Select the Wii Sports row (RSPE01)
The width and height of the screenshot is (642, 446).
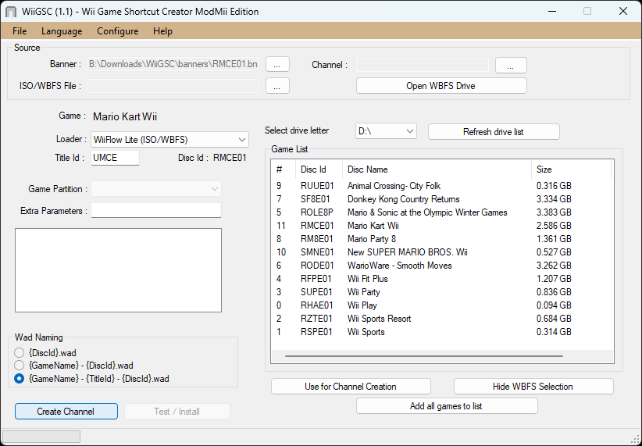click(x=442, y=332)
